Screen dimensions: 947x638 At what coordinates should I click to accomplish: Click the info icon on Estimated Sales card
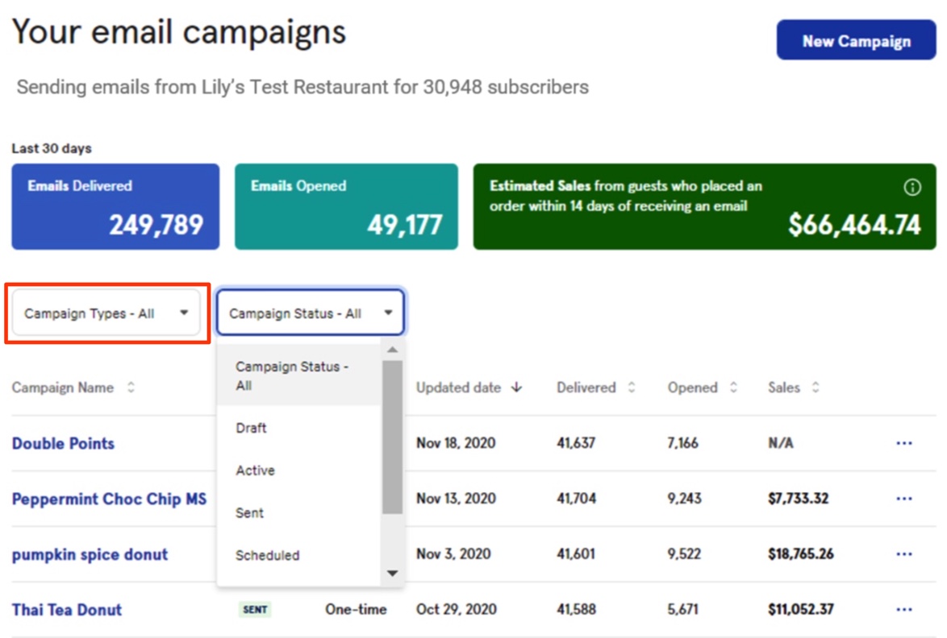912,188
